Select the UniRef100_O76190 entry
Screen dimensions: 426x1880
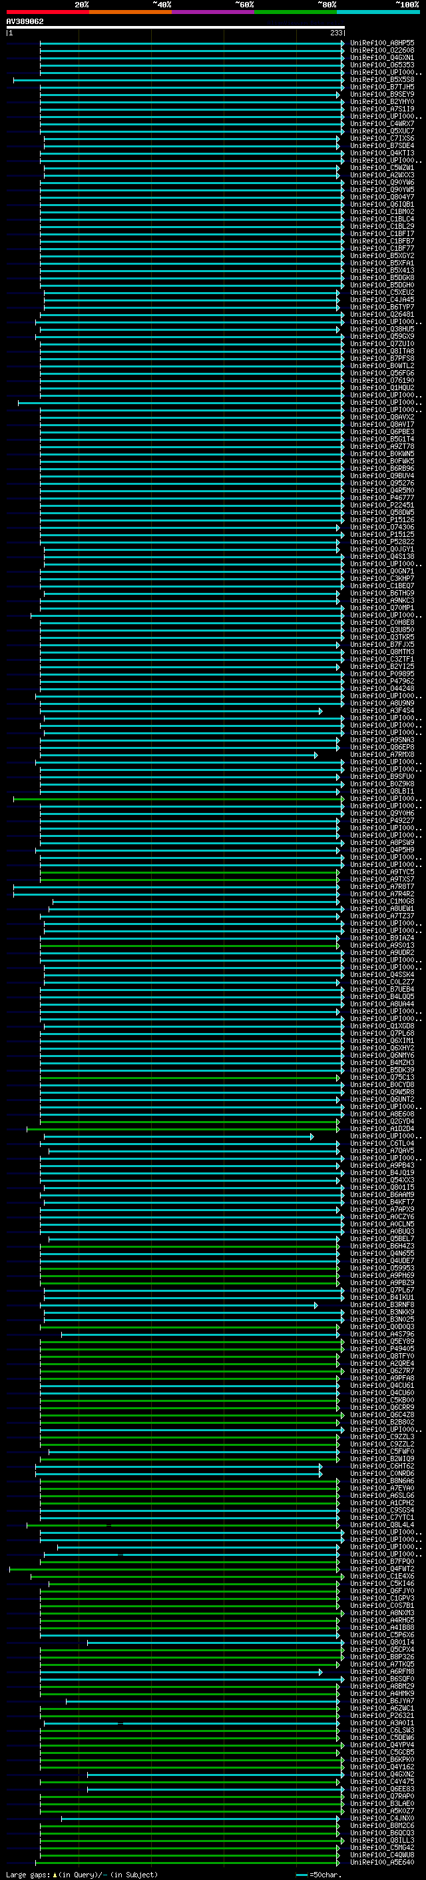[381, 380]
